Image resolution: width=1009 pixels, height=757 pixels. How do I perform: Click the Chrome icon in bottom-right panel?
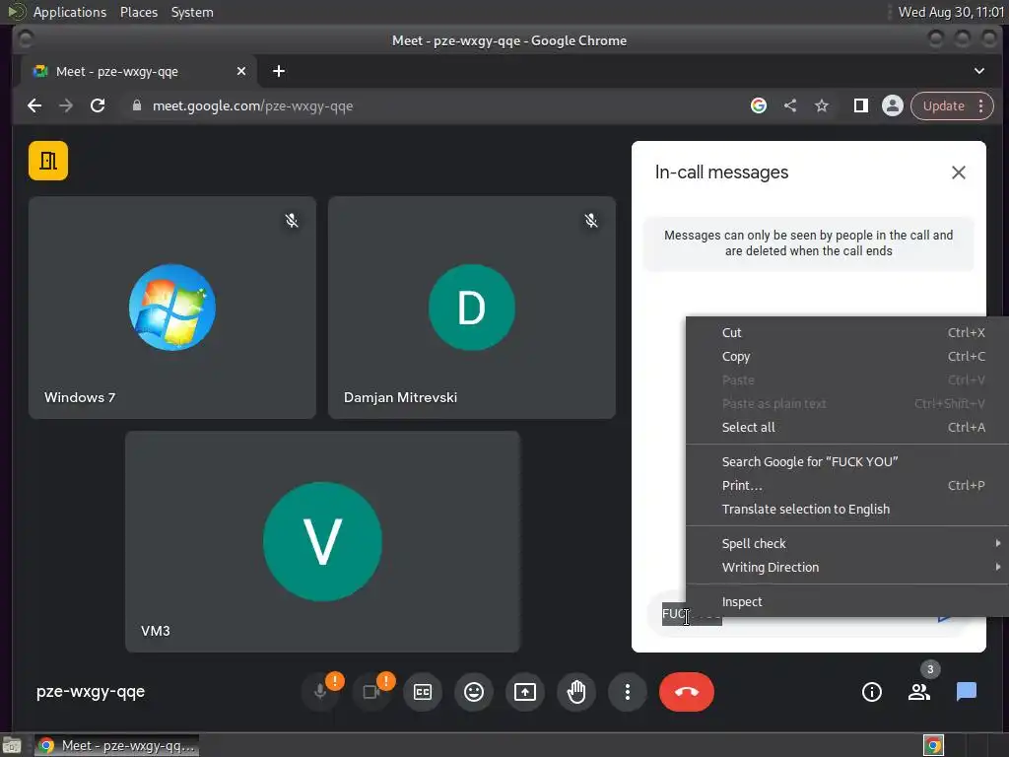(x=934, y=746)
